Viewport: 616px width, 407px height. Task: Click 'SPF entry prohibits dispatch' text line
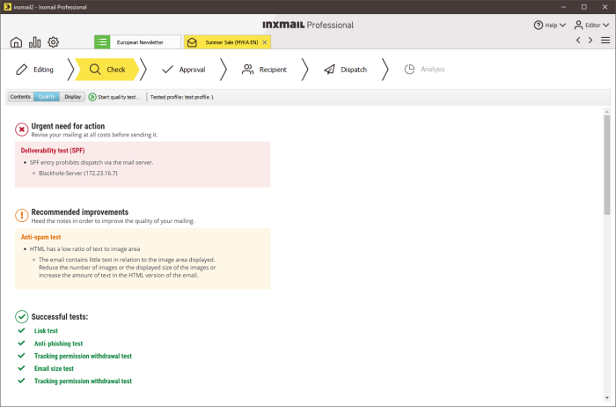tap(92, 162)
